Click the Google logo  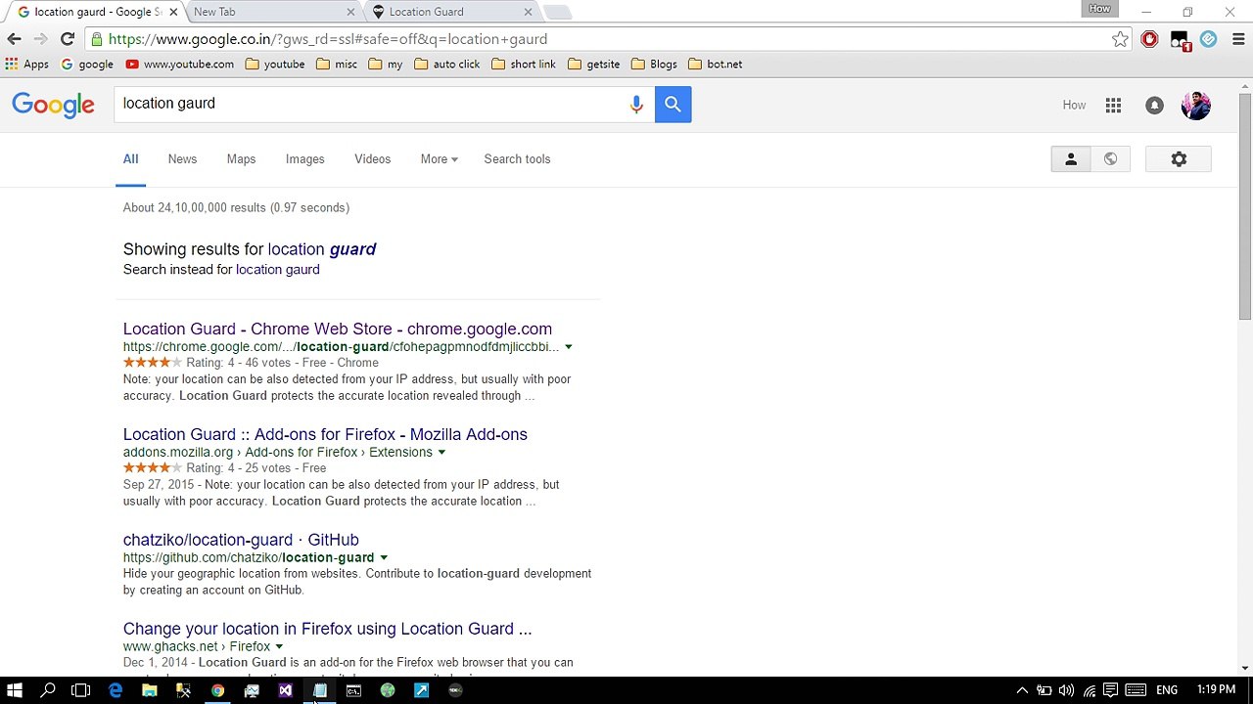click(53, 106)
